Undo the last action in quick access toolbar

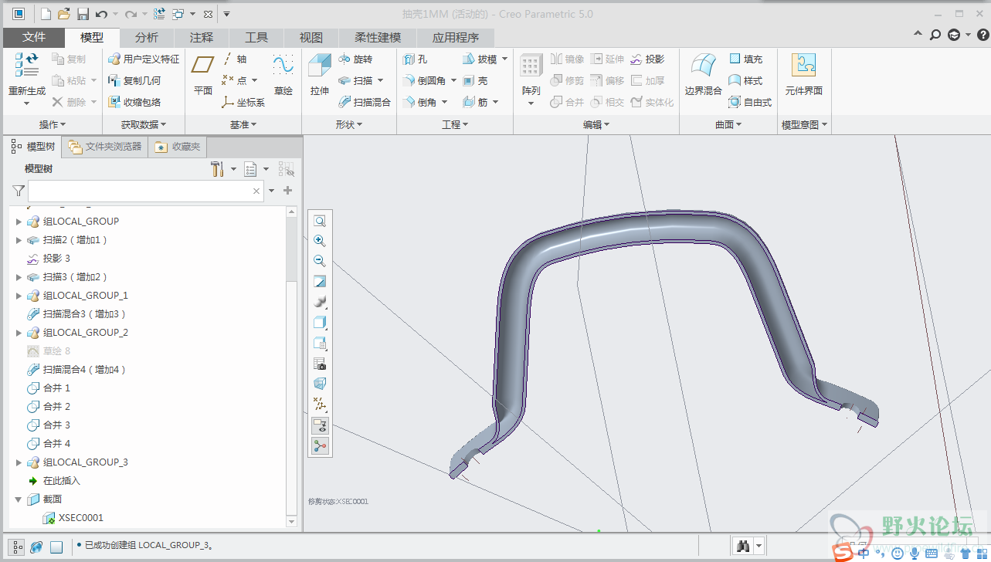click(x=101, y=14)
